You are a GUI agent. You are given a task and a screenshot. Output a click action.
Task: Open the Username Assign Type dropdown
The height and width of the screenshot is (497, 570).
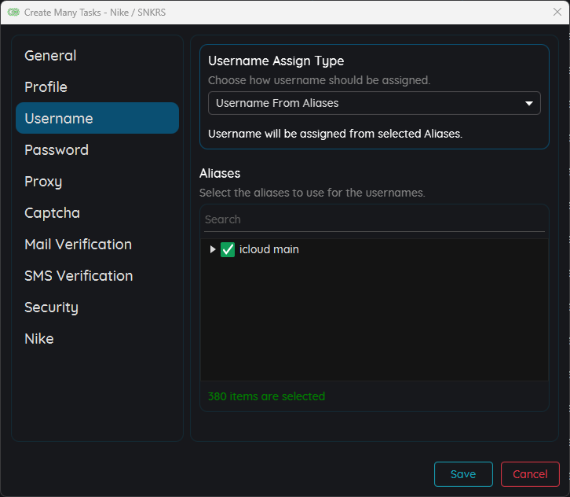pos(374,103)
